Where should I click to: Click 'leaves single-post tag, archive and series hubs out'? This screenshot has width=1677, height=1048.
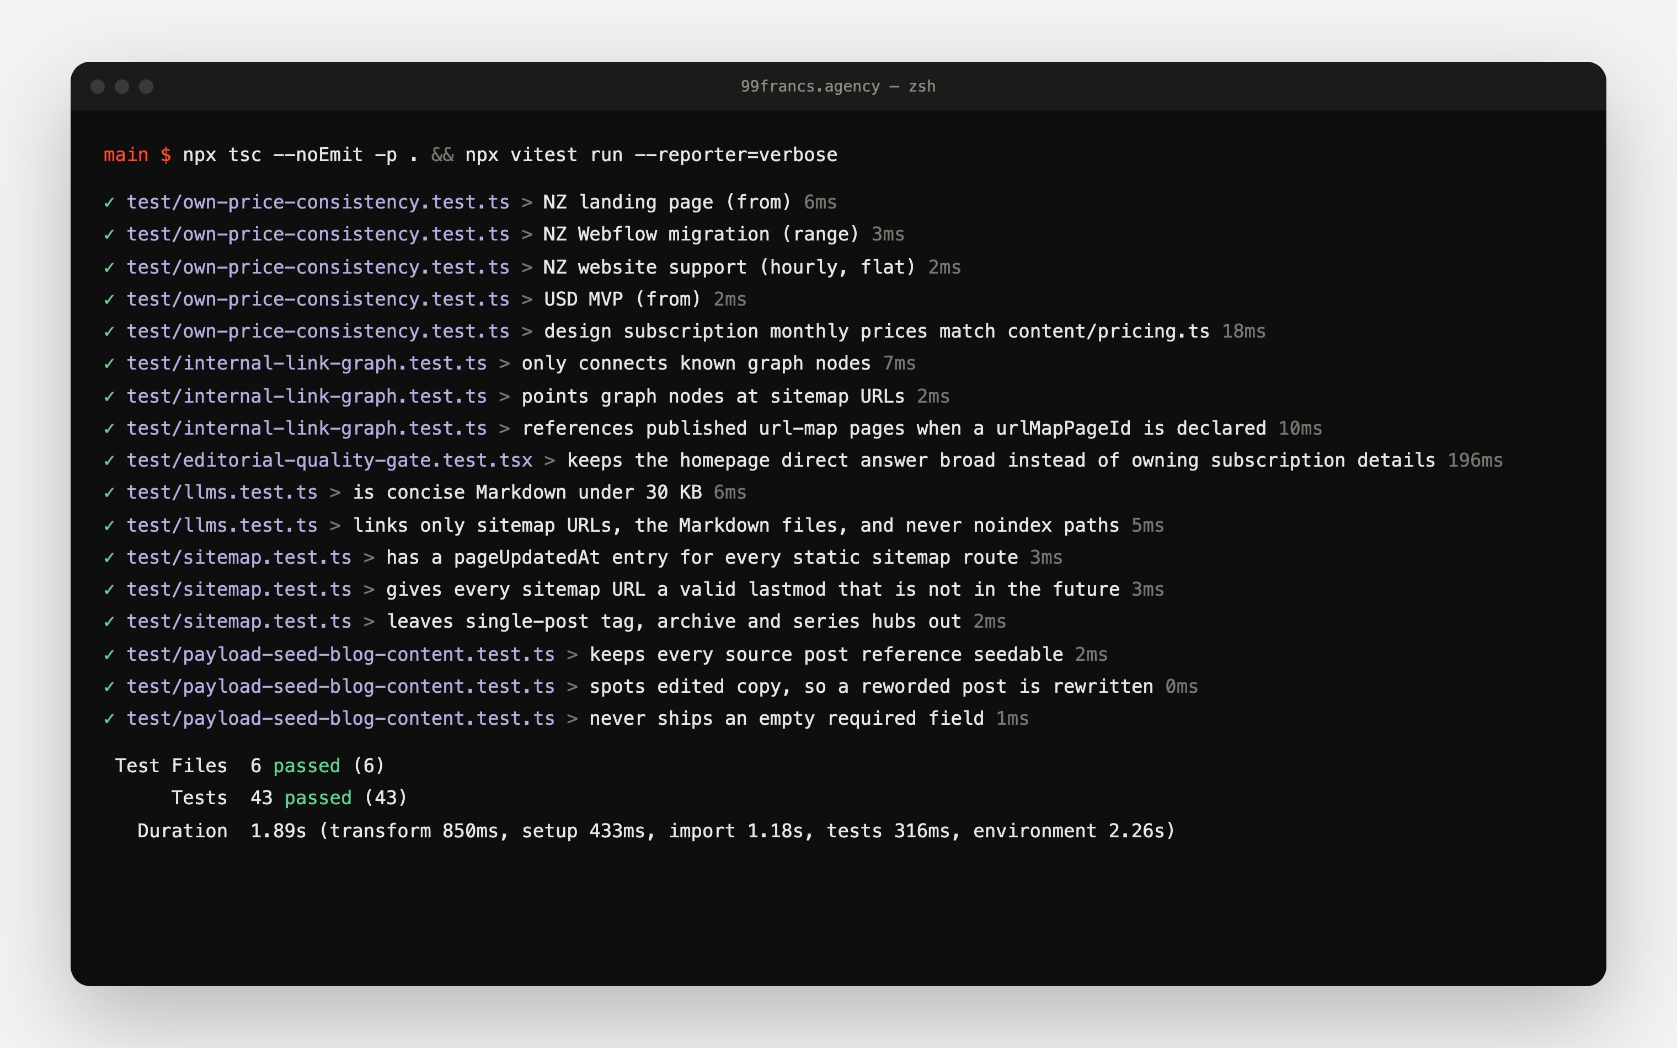[x=674, y=621]
